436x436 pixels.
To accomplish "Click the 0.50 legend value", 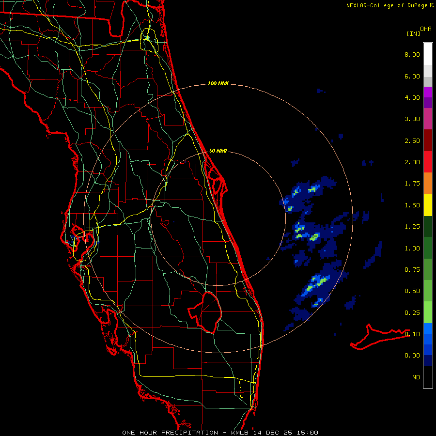I will [412, 291].
